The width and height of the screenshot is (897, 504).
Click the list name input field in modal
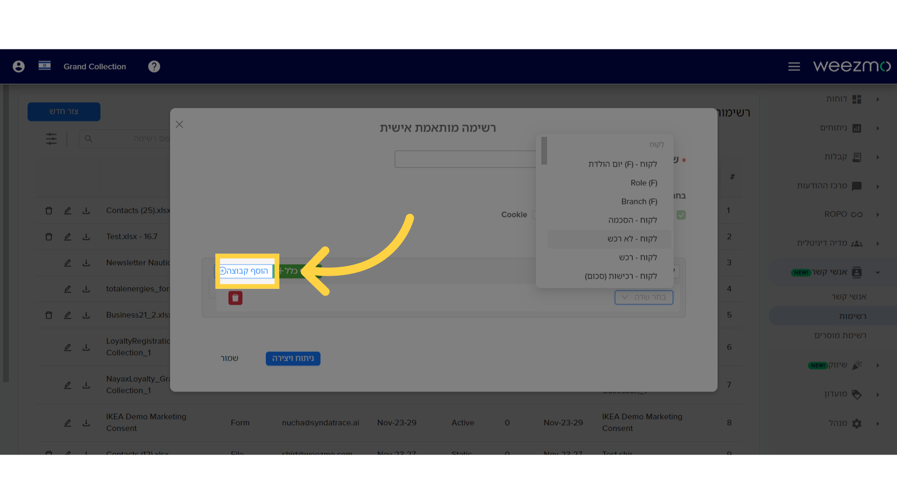(x=465, y=159)
